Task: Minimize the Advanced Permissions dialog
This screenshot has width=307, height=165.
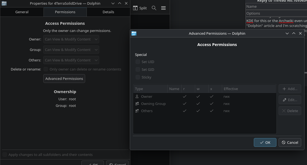Action: 287,34
